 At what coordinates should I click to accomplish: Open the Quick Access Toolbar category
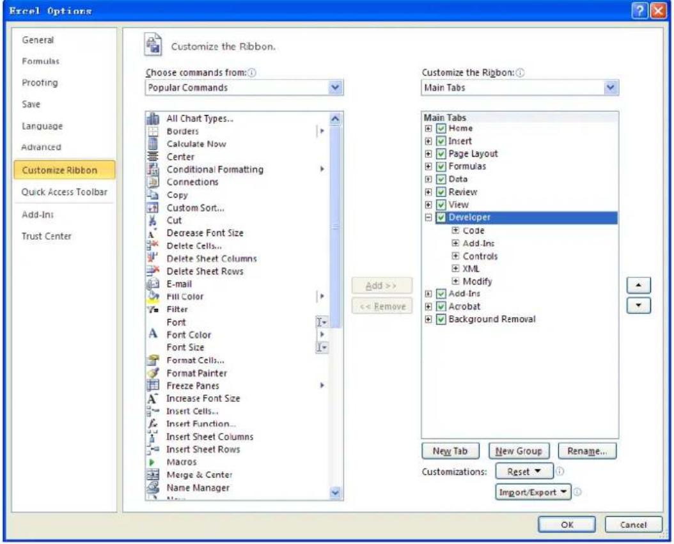click(65, 192)
